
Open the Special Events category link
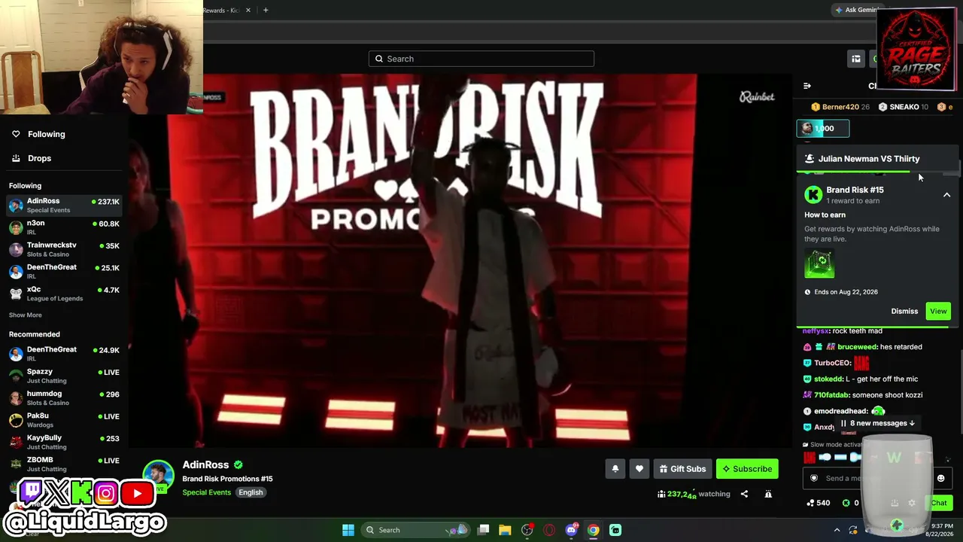[x=206, y=492]
